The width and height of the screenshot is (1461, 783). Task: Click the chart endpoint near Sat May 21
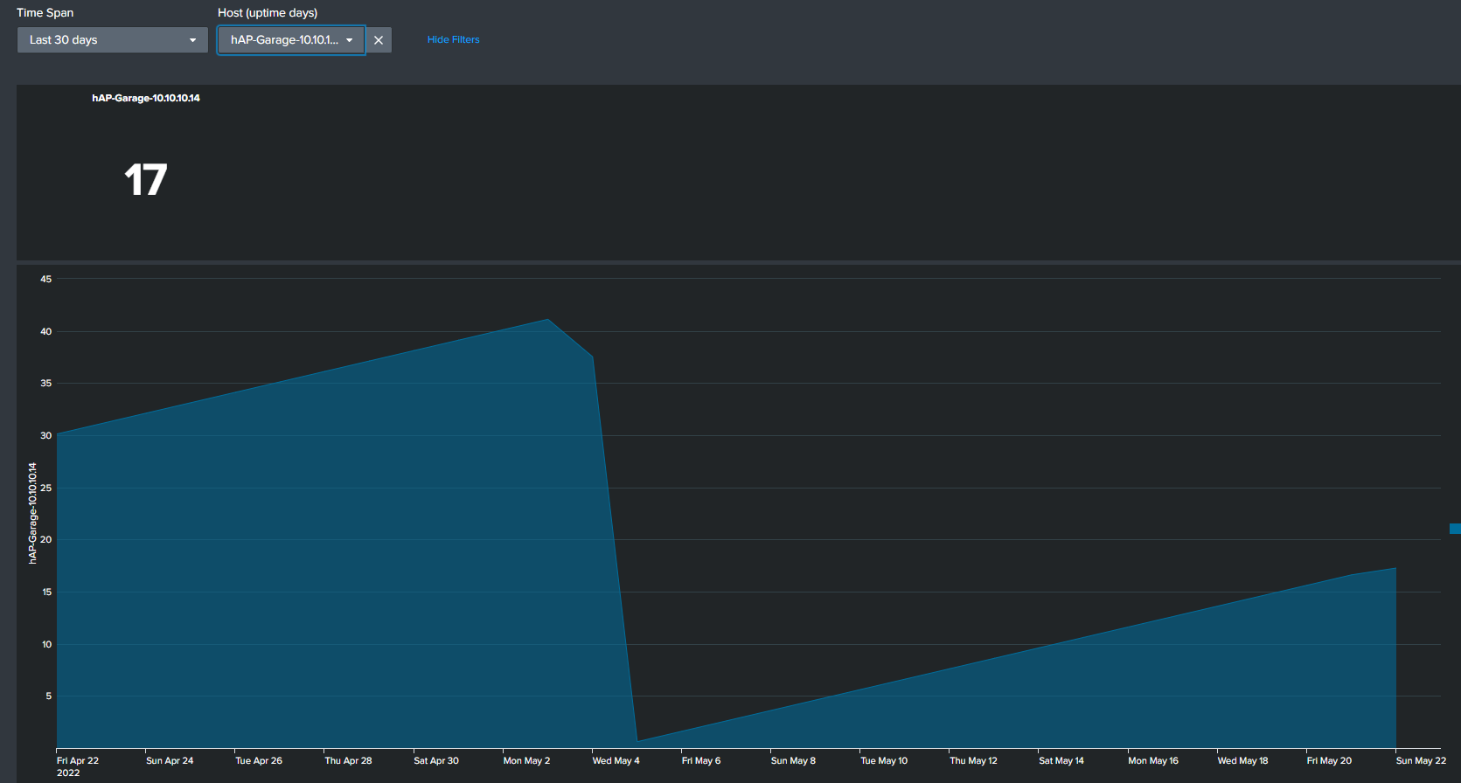point(1395,569)
